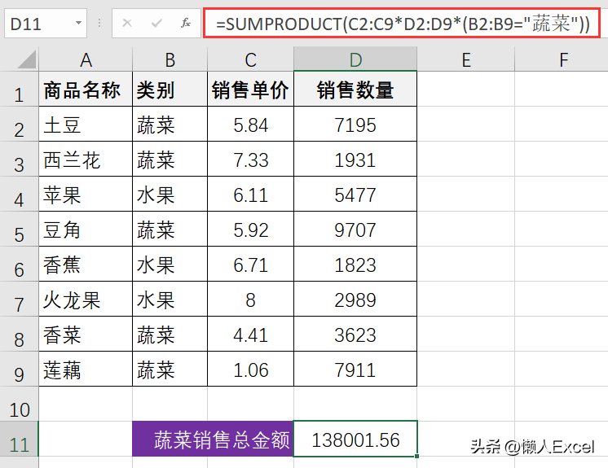Select row 7 header

coord(19,300)
